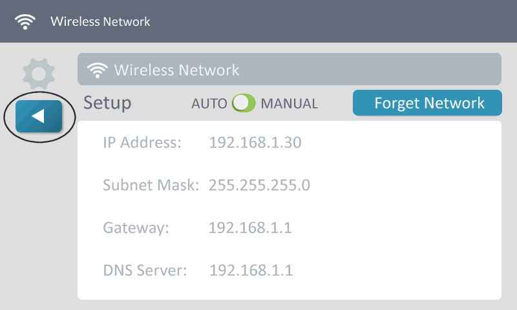517x310 pixels.
Task: Click the Setup heading
Action: [107, 103]
